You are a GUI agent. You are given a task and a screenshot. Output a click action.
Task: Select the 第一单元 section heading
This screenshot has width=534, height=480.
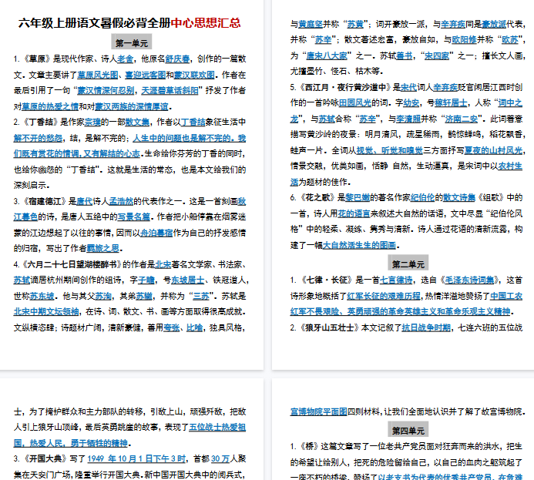[132, 43]
